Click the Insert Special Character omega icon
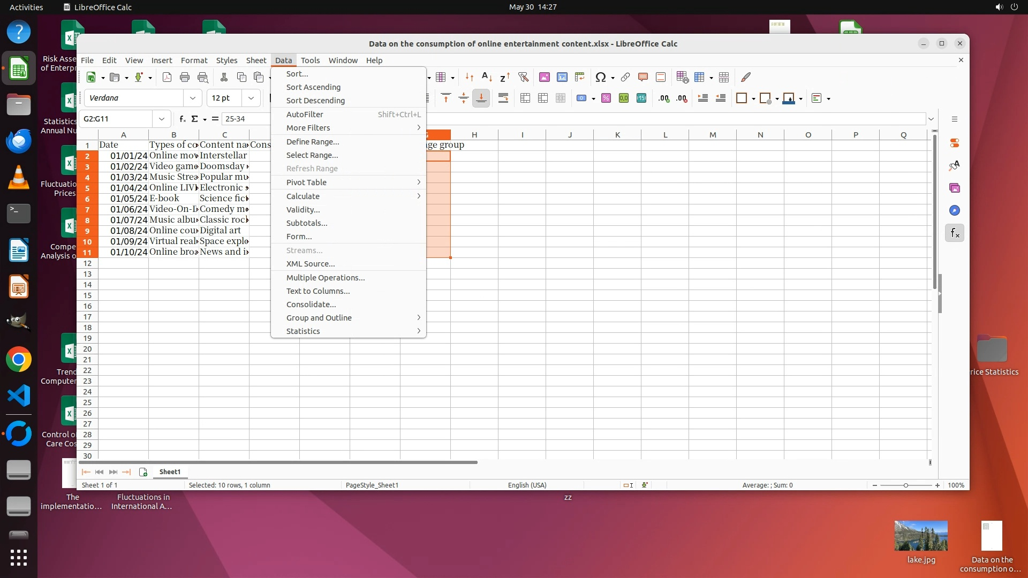The image size is (1028, 578). point(600,78)
